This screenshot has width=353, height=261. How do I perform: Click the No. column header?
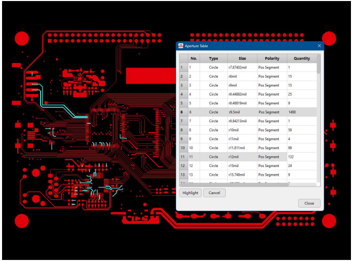click(x=193, y=59)
